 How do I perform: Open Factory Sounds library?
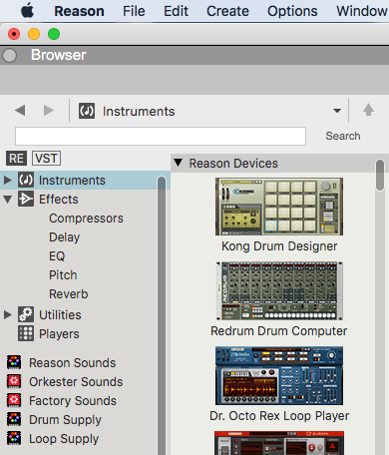73,401
